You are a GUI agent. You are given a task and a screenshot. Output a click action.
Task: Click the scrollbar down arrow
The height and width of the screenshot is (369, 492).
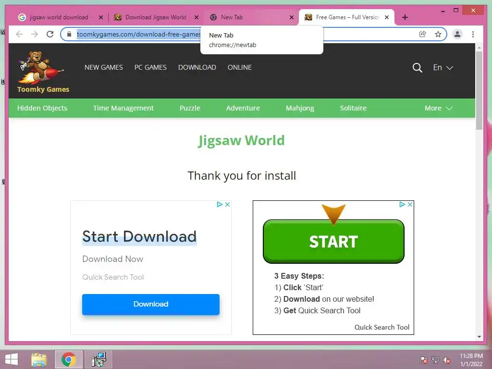pyautogui.click(x=479, y=337)
